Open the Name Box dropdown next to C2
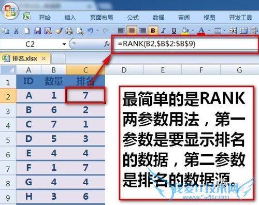 click(64, 44)
